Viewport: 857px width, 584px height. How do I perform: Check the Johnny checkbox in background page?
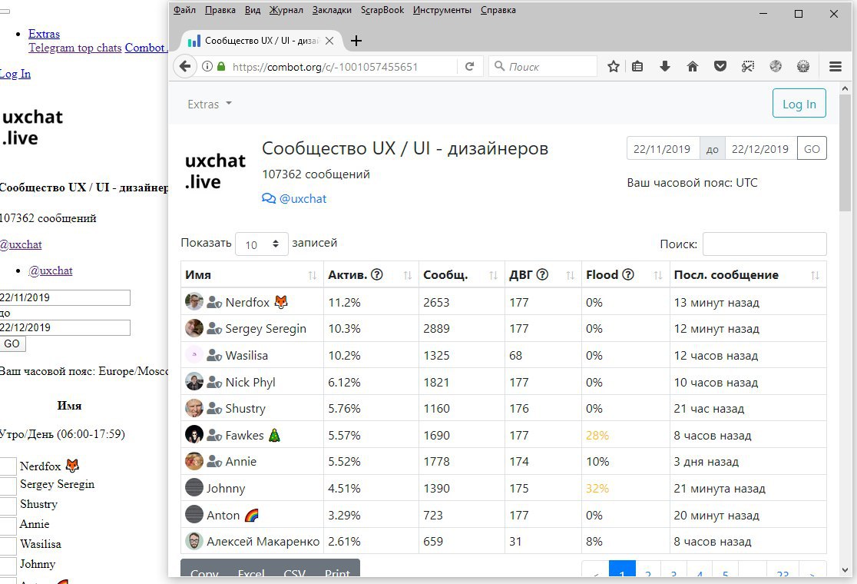8,565
